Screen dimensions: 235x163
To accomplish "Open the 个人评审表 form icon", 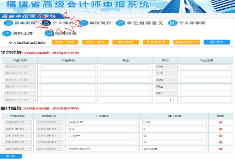I will [x=173, y=23].
